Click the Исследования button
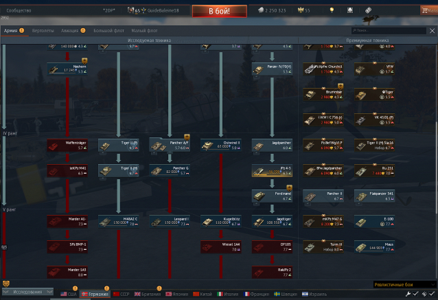This screenshot has width=438, height=300. coord(27,292)
